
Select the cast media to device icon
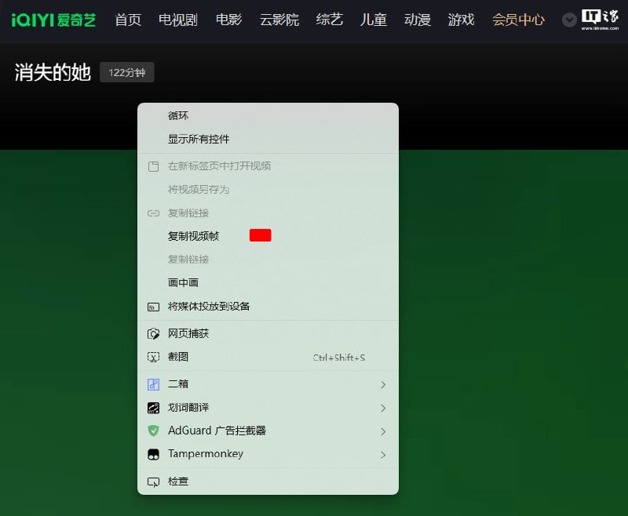(154, 307)
